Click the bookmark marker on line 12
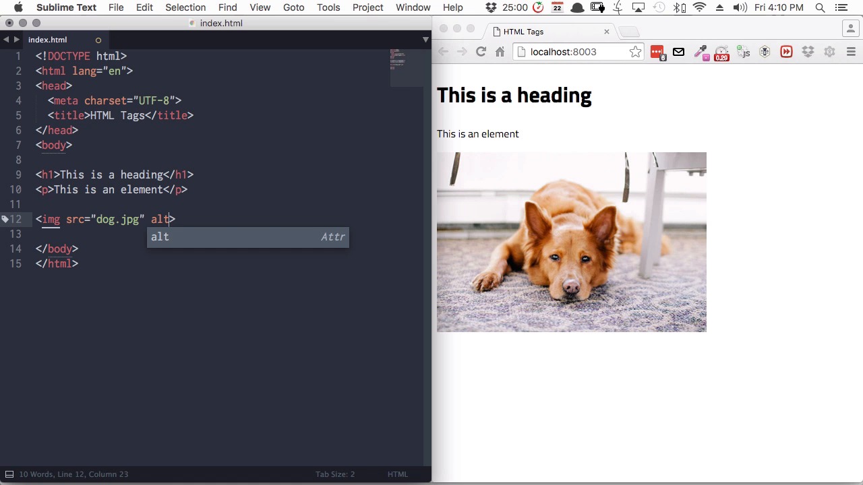The height and width of the screenshot is (485, 863). click(5, 219)
